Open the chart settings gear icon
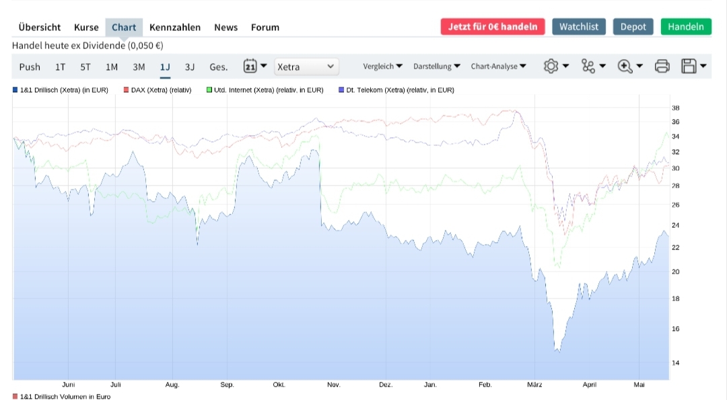 [551, 66]
